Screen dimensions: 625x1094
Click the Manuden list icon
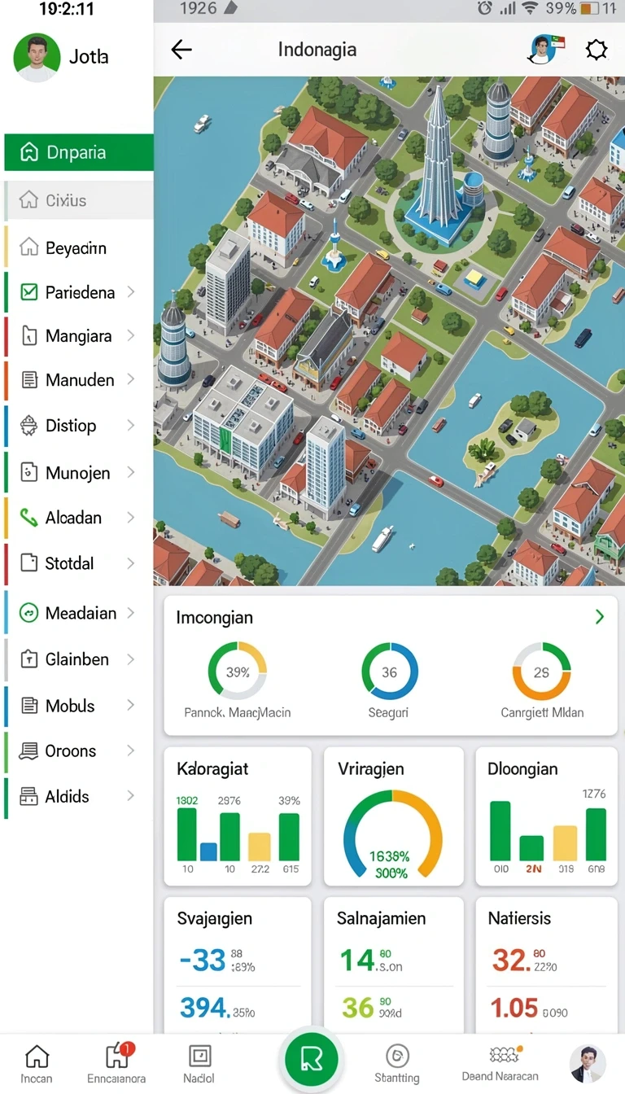[29, 379]
